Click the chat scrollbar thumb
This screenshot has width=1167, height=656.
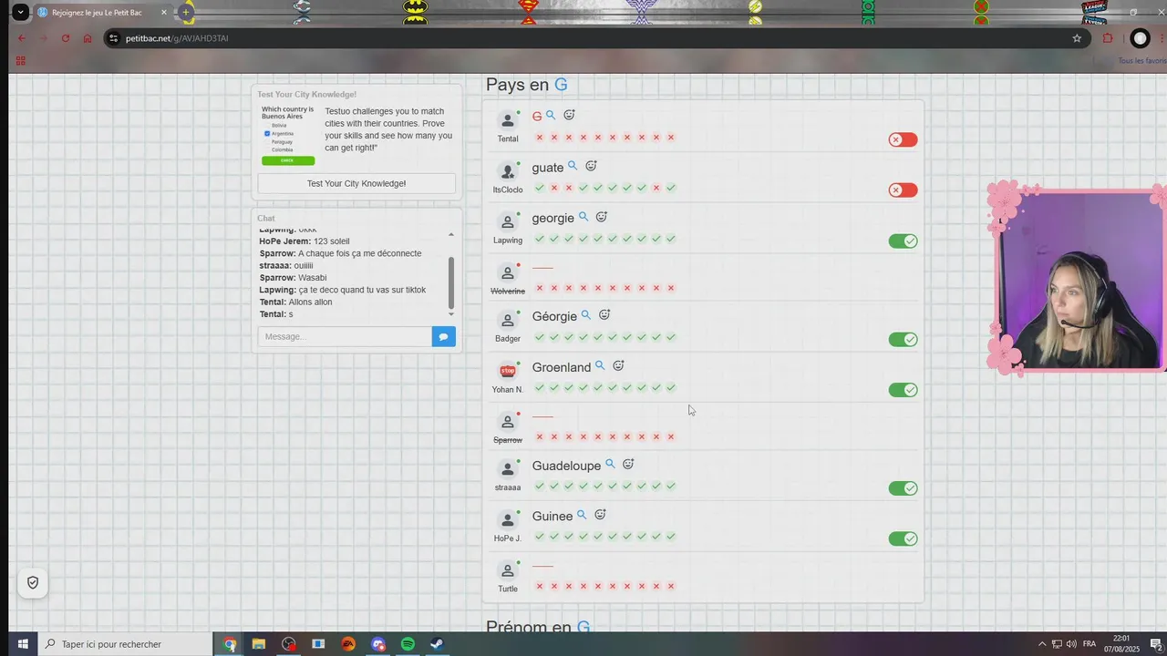[451, 282]
